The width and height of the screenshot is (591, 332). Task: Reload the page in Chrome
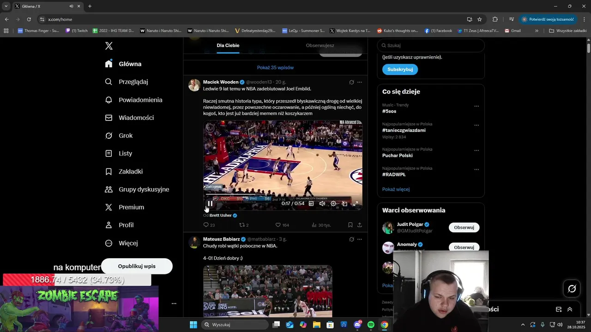click(x=29, y=19)
